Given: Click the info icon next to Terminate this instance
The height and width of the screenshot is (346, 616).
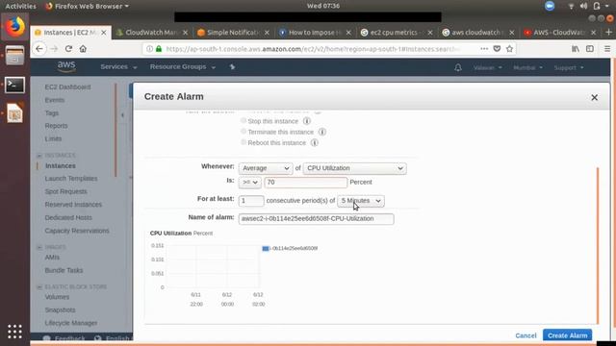Looking at the screenshot, I should [322, 132].
